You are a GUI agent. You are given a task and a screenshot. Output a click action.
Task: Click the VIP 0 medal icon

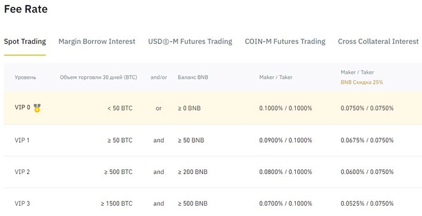click(x=37, y=108)
